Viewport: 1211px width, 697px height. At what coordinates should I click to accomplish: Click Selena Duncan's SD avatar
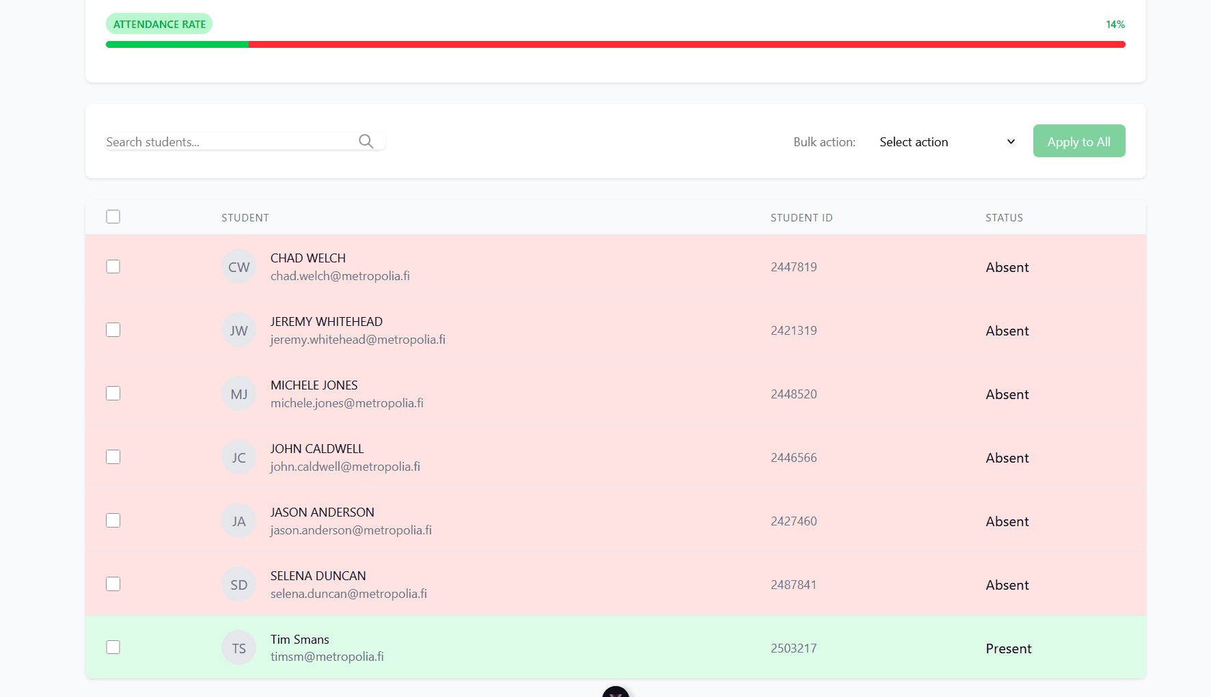[239, 585]
